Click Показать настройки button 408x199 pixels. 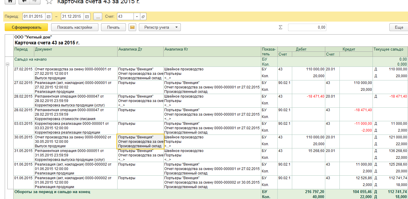coord(74,27)
